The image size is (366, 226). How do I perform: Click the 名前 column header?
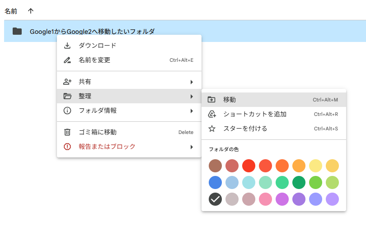(11, 11)
